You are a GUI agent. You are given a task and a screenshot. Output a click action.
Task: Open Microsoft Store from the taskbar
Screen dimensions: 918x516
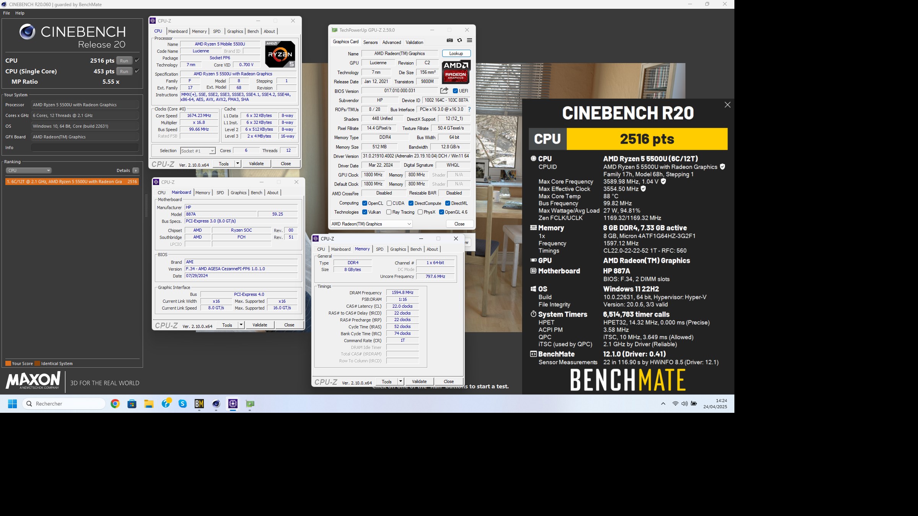click(x=132, y=404)
